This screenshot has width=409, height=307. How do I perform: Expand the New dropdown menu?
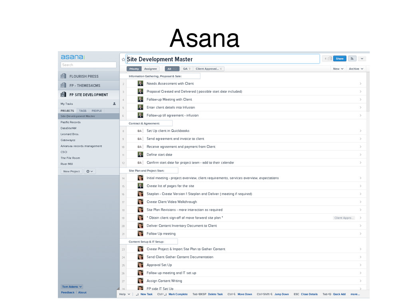(x=338, y=69)
